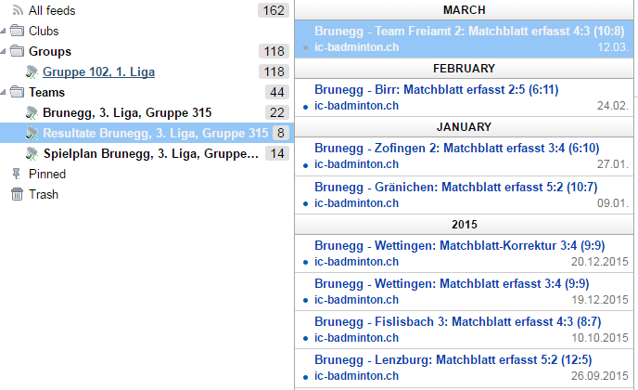
Task: Click the feed icon next to Spielplan Brunegg
Action: pyautogui.click(x=32, y=153)
